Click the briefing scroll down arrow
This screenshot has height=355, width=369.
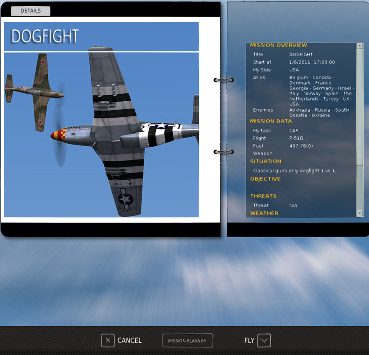coord(360,213)
